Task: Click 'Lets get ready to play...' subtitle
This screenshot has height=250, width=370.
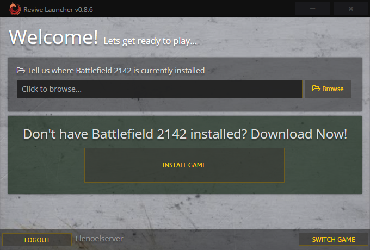Action: pyautogui.click(x=150, y=41)
